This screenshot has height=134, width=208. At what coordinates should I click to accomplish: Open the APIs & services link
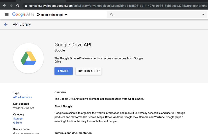(22, 97)
